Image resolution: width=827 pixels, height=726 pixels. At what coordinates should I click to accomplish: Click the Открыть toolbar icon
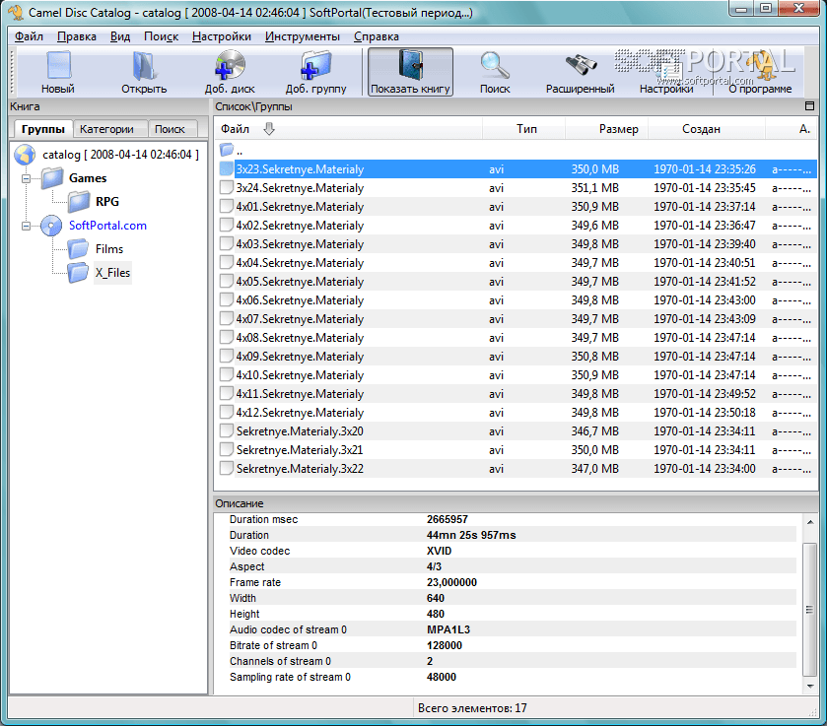click(x=144, y=65)
